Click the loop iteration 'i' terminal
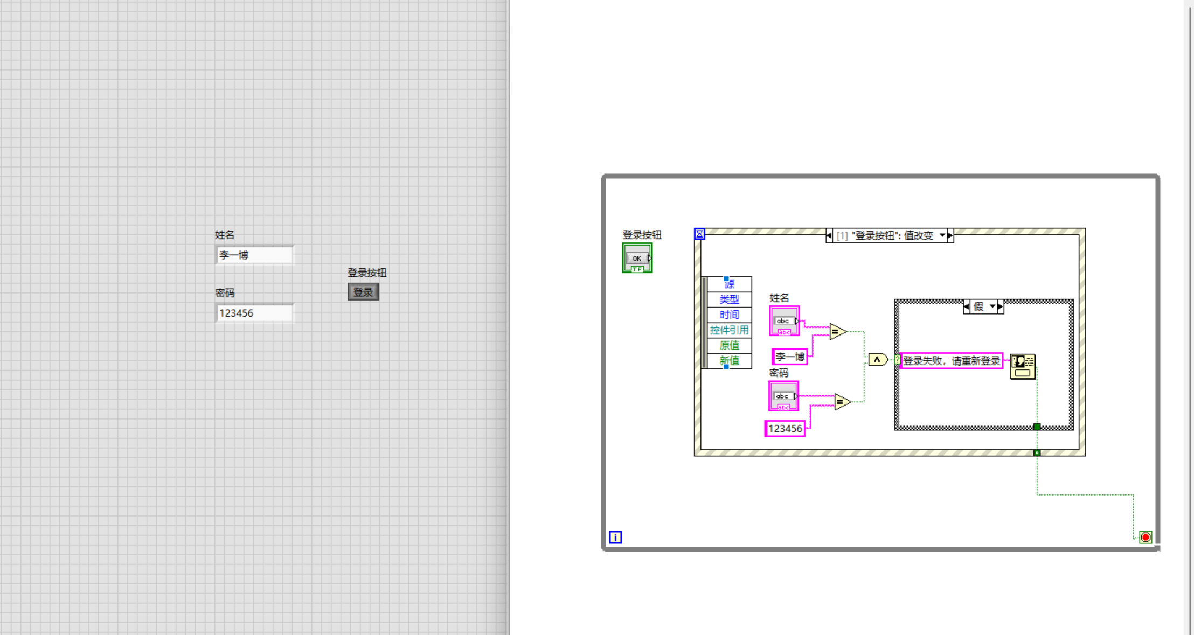The width and height of the screenshot is (1194, 635). point(615,537)
